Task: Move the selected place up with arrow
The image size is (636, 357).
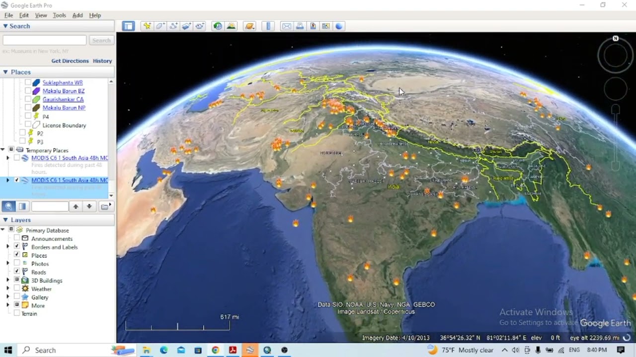Action: 76,206
